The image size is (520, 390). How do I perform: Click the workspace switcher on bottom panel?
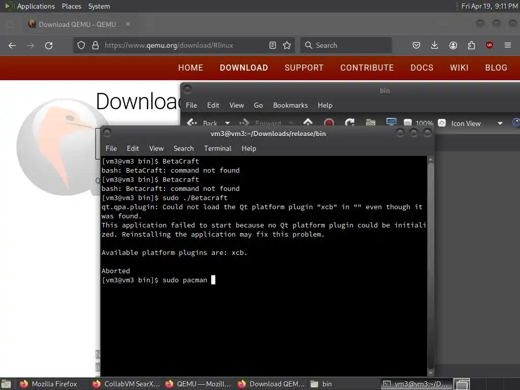(x=461, y=384)
